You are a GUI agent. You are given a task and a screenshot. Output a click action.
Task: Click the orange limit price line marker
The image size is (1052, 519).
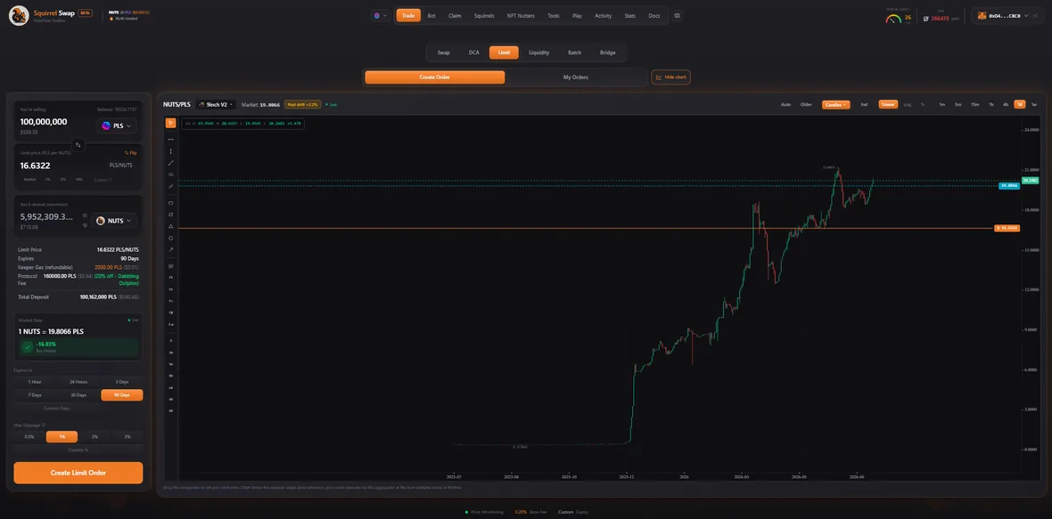pos(1007,229)
